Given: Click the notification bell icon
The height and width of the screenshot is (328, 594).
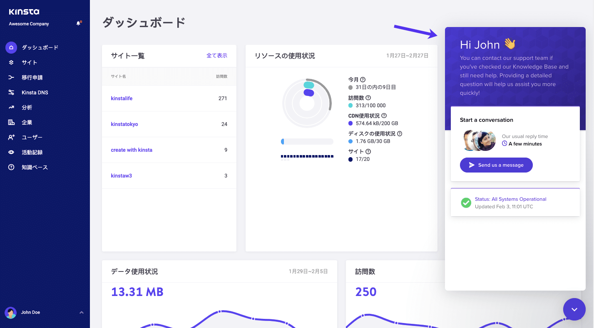Looking at the screenshot, I should tap(78, 23).
